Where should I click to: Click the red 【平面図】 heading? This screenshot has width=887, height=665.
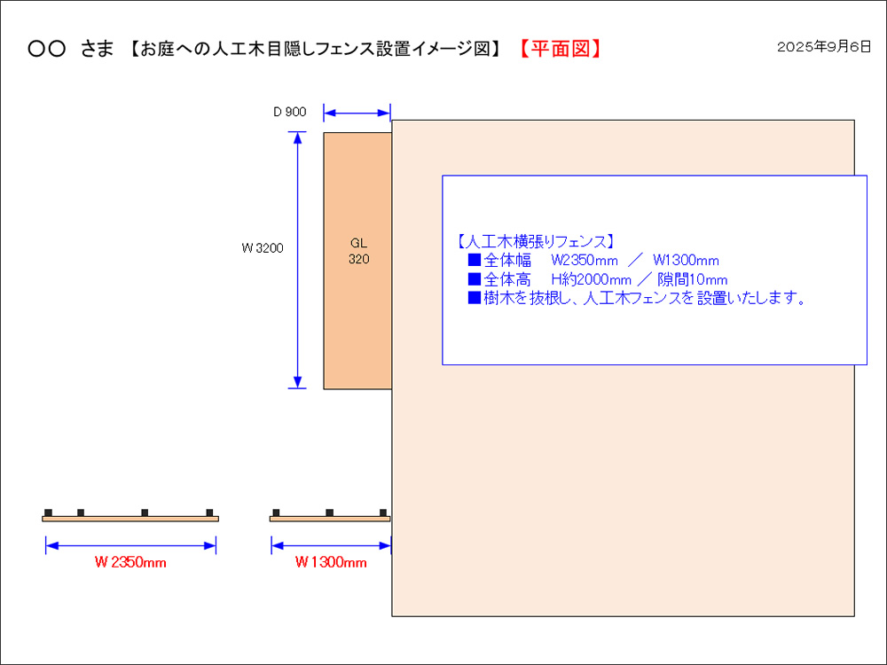click(561, 49)
